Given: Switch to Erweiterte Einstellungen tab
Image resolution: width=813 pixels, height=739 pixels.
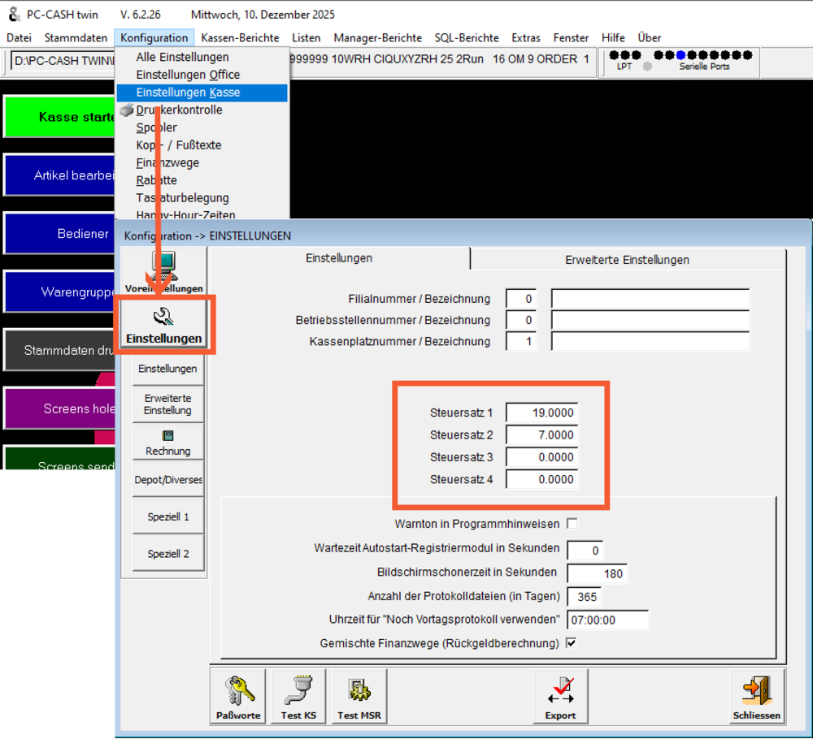Looking at the screenshot, I should click(x=627, y=260).
